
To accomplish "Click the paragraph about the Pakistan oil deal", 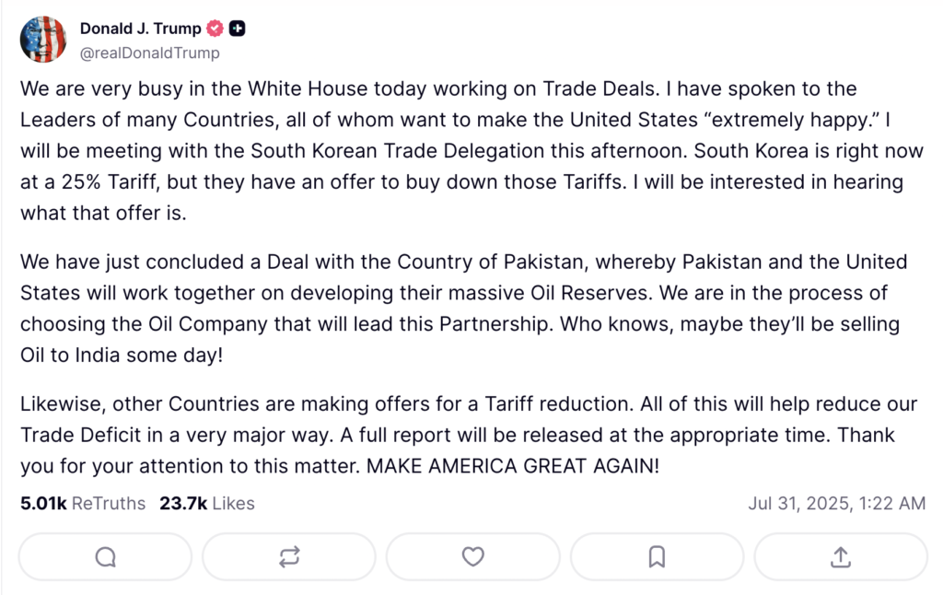I will (464, 308).
